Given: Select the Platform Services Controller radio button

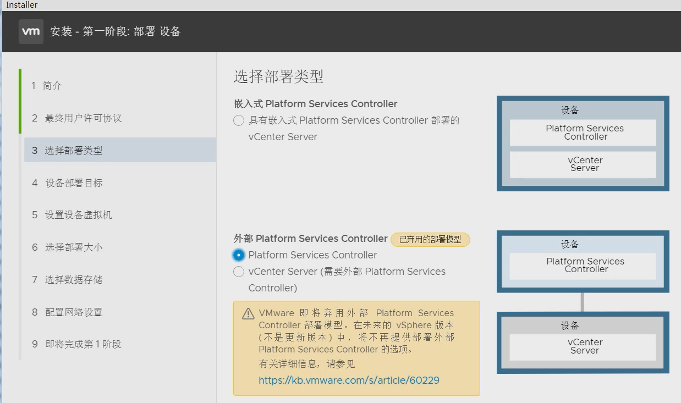Looking at the screenshot, I should 239,255.
